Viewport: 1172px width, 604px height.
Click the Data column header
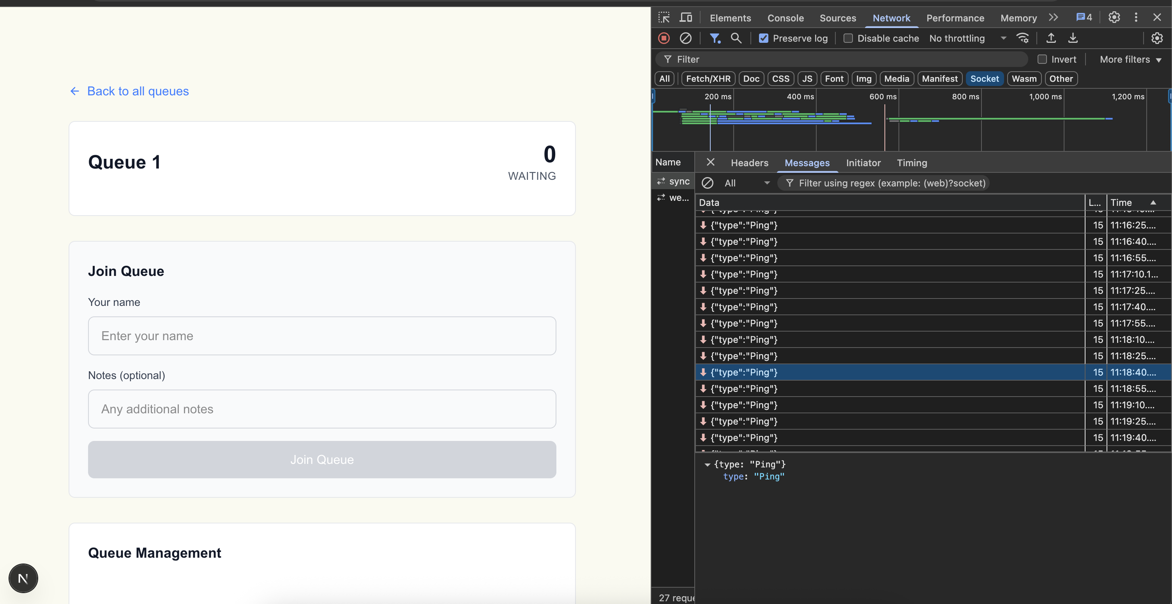click(890, 203)
